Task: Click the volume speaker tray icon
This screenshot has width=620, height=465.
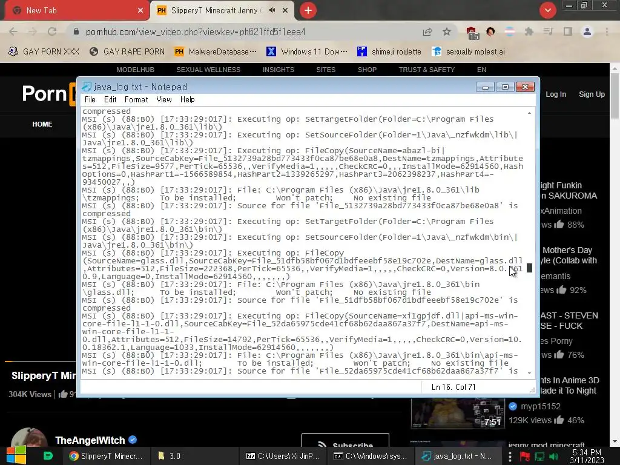Action: tap(554, 457)
